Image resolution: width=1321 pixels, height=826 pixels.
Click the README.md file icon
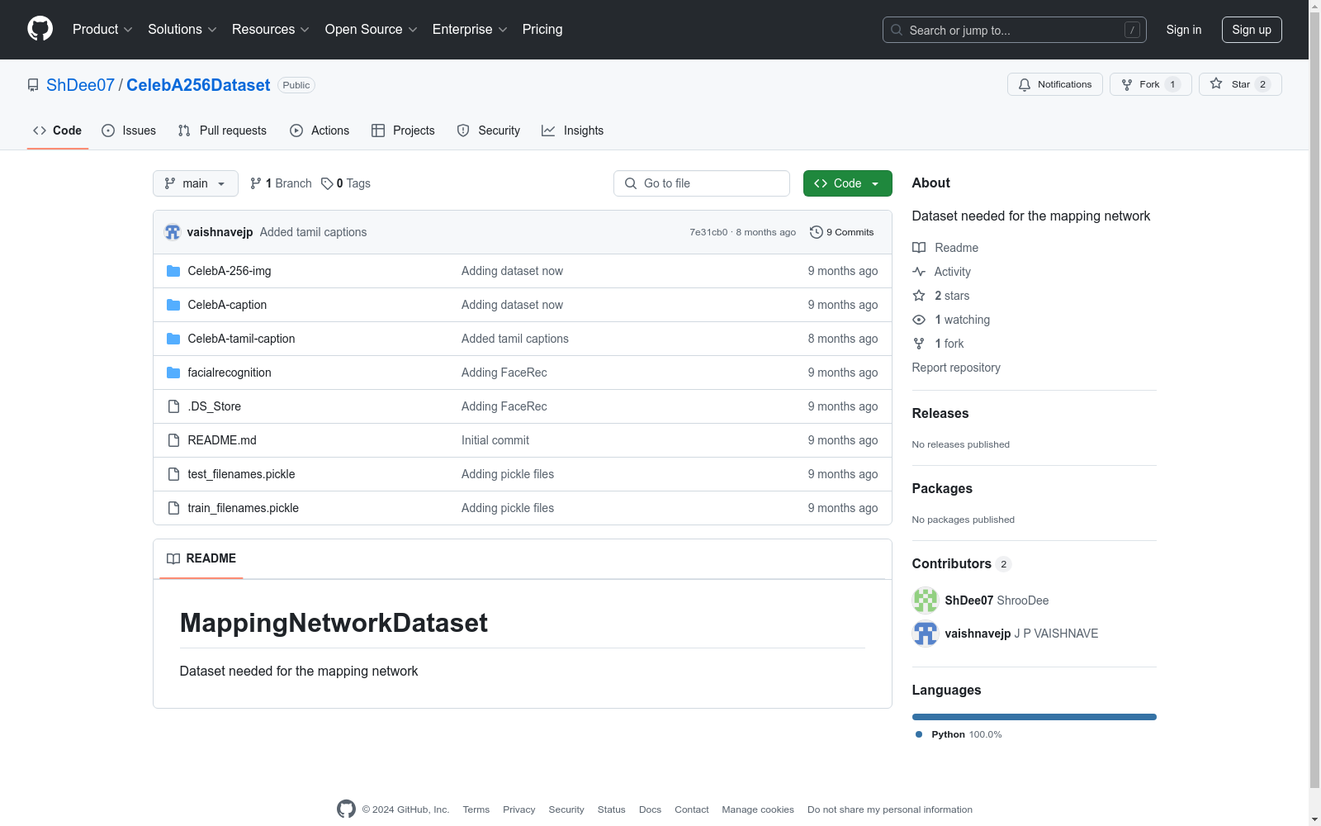pos(173,440)
